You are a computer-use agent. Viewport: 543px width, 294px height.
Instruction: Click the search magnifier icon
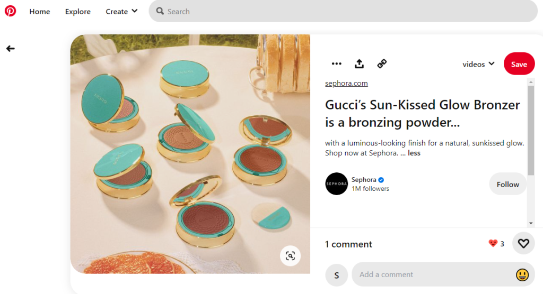click(x=160, y=11)
